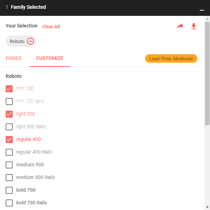Click the Load Time: Moderate badge
Screen dimensions: 210x210
pos(171,58)
